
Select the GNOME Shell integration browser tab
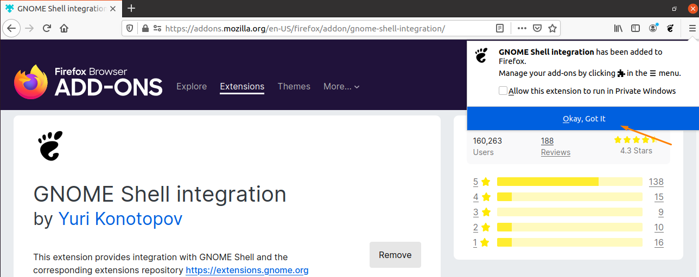point(61,9)
